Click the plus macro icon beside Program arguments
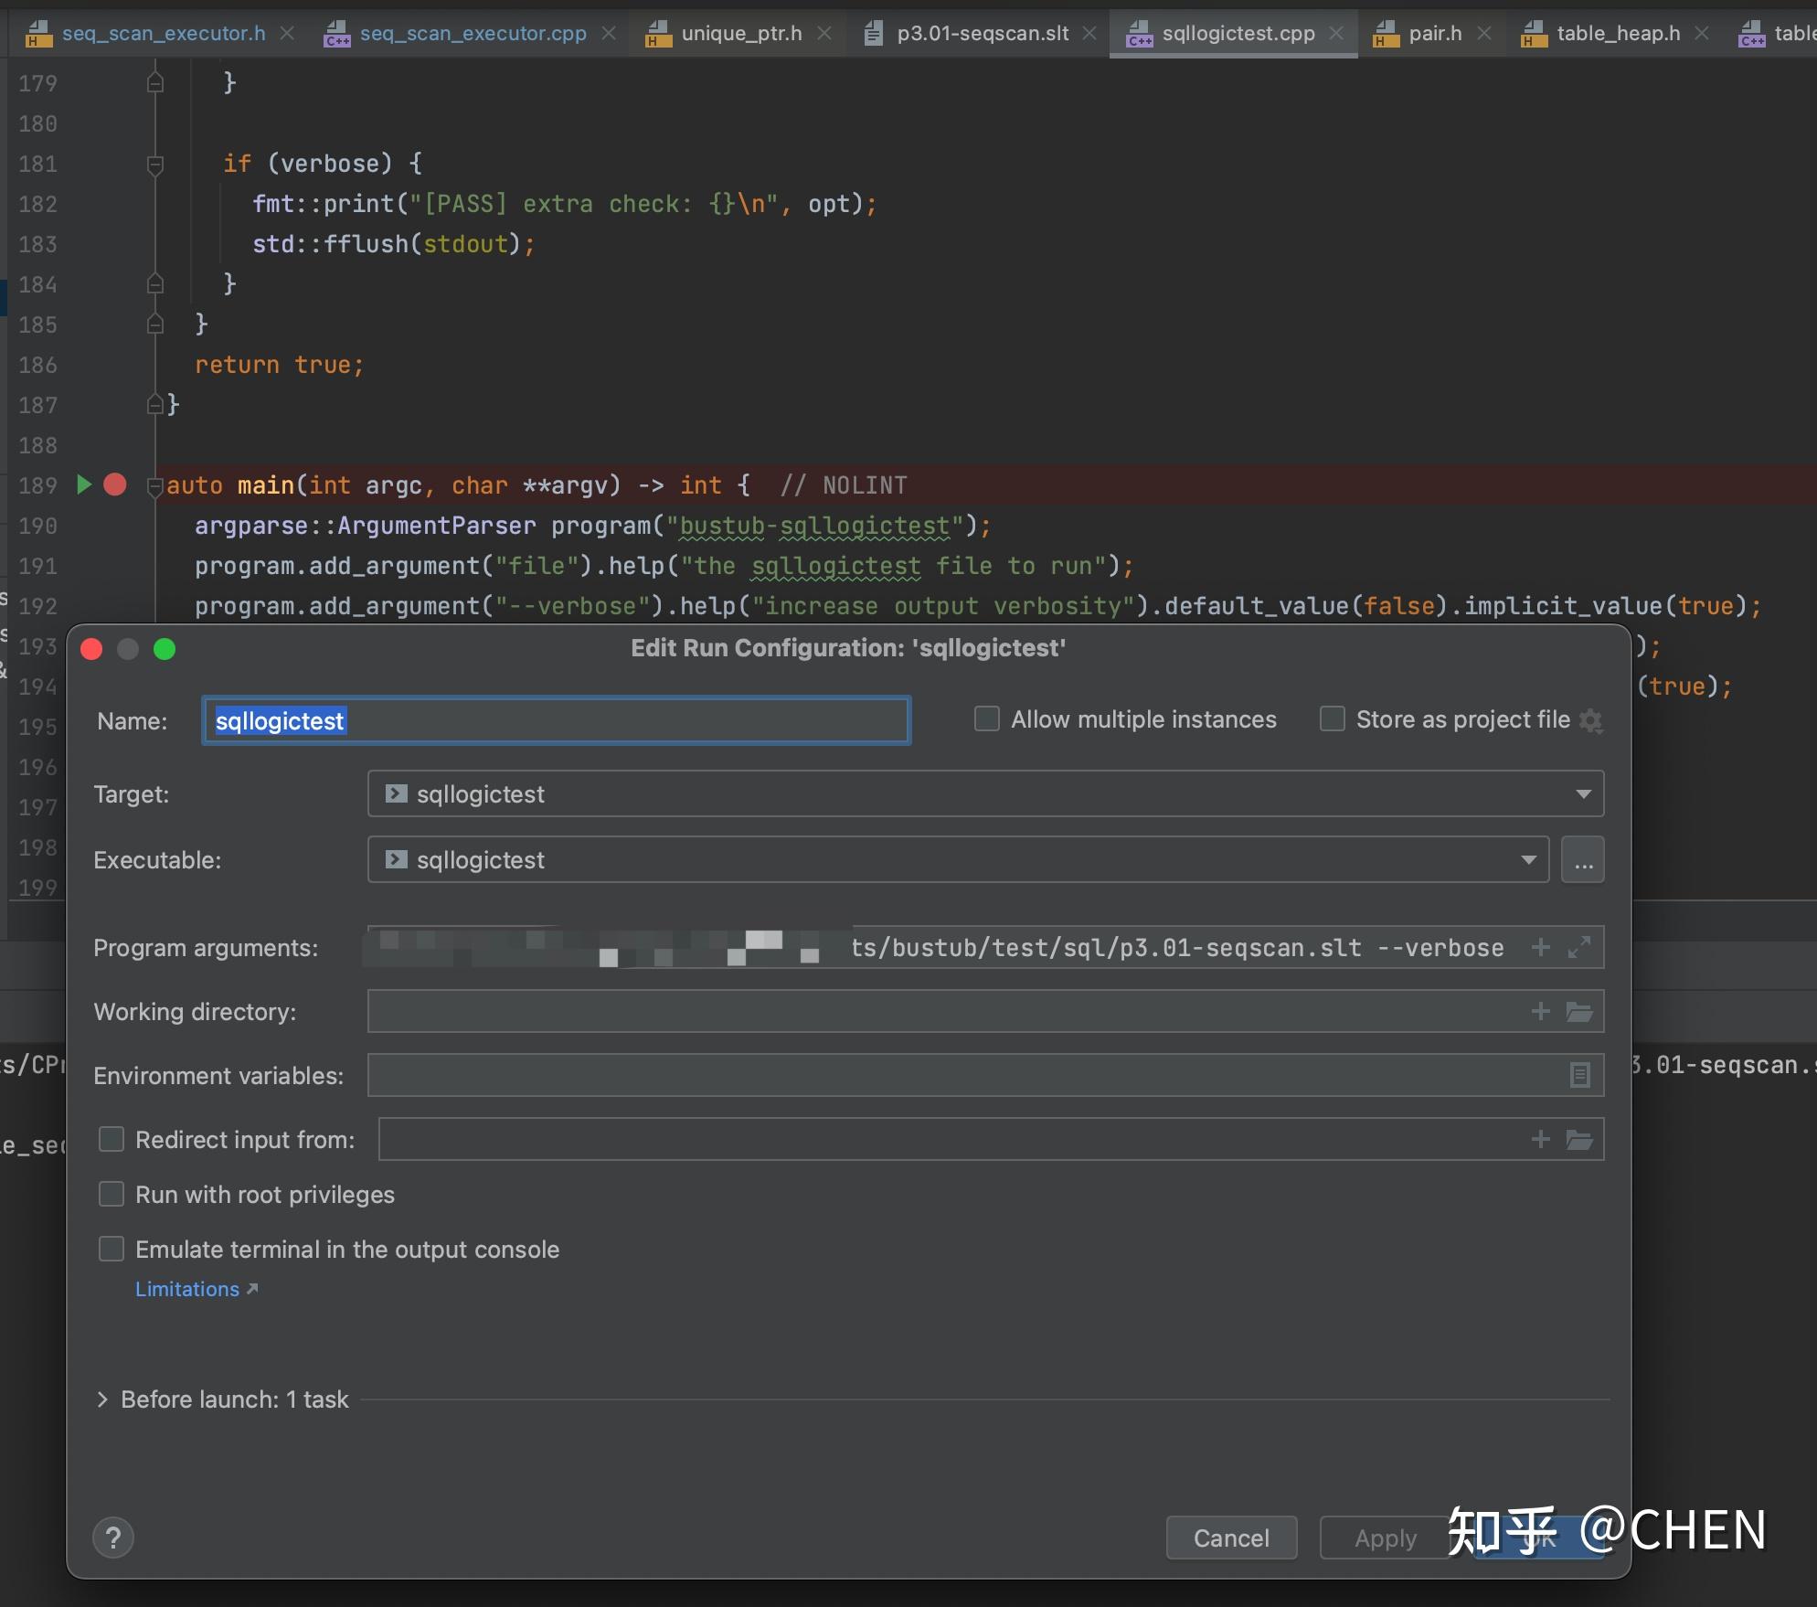This screenshot has width=1817, height=1607. tap(1540, 947)
